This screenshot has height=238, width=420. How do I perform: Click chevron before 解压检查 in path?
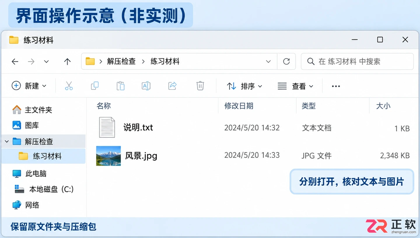[101, 62]
